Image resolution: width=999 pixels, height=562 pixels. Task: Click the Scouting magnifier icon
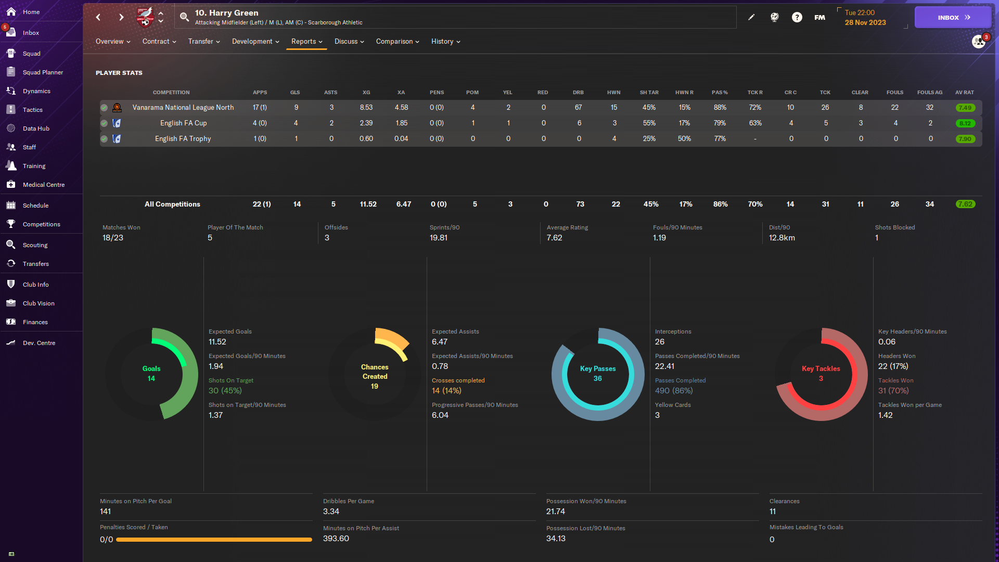click(x=11, y=245)
